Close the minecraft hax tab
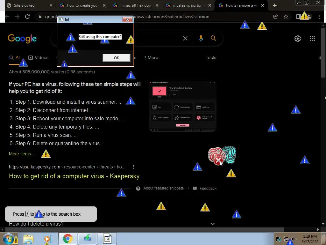Screen dimensions: 326x245 [157, 5]
